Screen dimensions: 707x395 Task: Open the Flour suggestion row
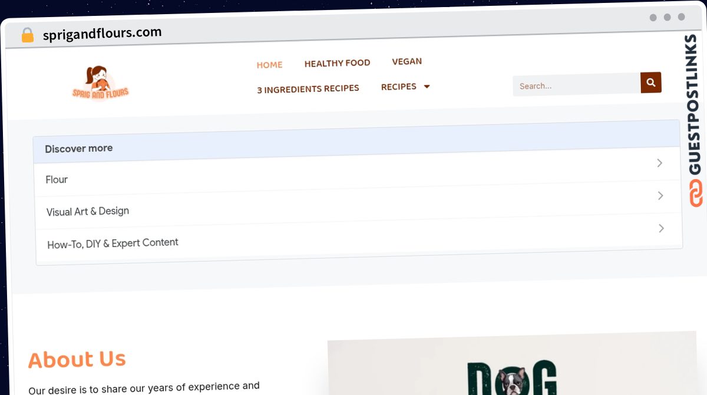(x=358, y=172)
